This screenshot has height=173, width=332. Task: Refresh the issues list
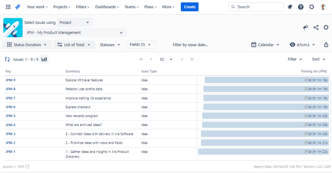7,59
